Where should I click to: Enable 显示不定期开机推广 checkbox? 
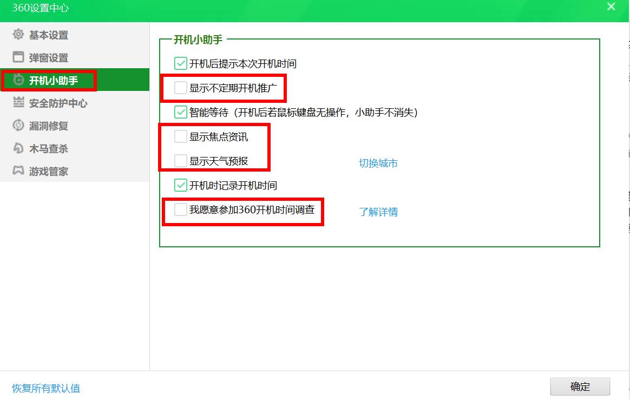180,88
